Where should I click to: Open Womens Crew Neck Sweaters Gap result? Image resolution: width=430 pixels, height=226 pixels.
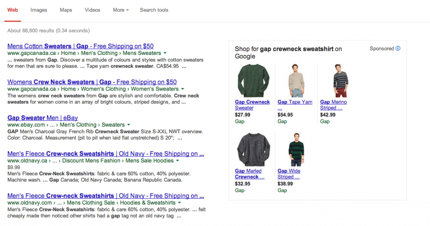point(92,82)
